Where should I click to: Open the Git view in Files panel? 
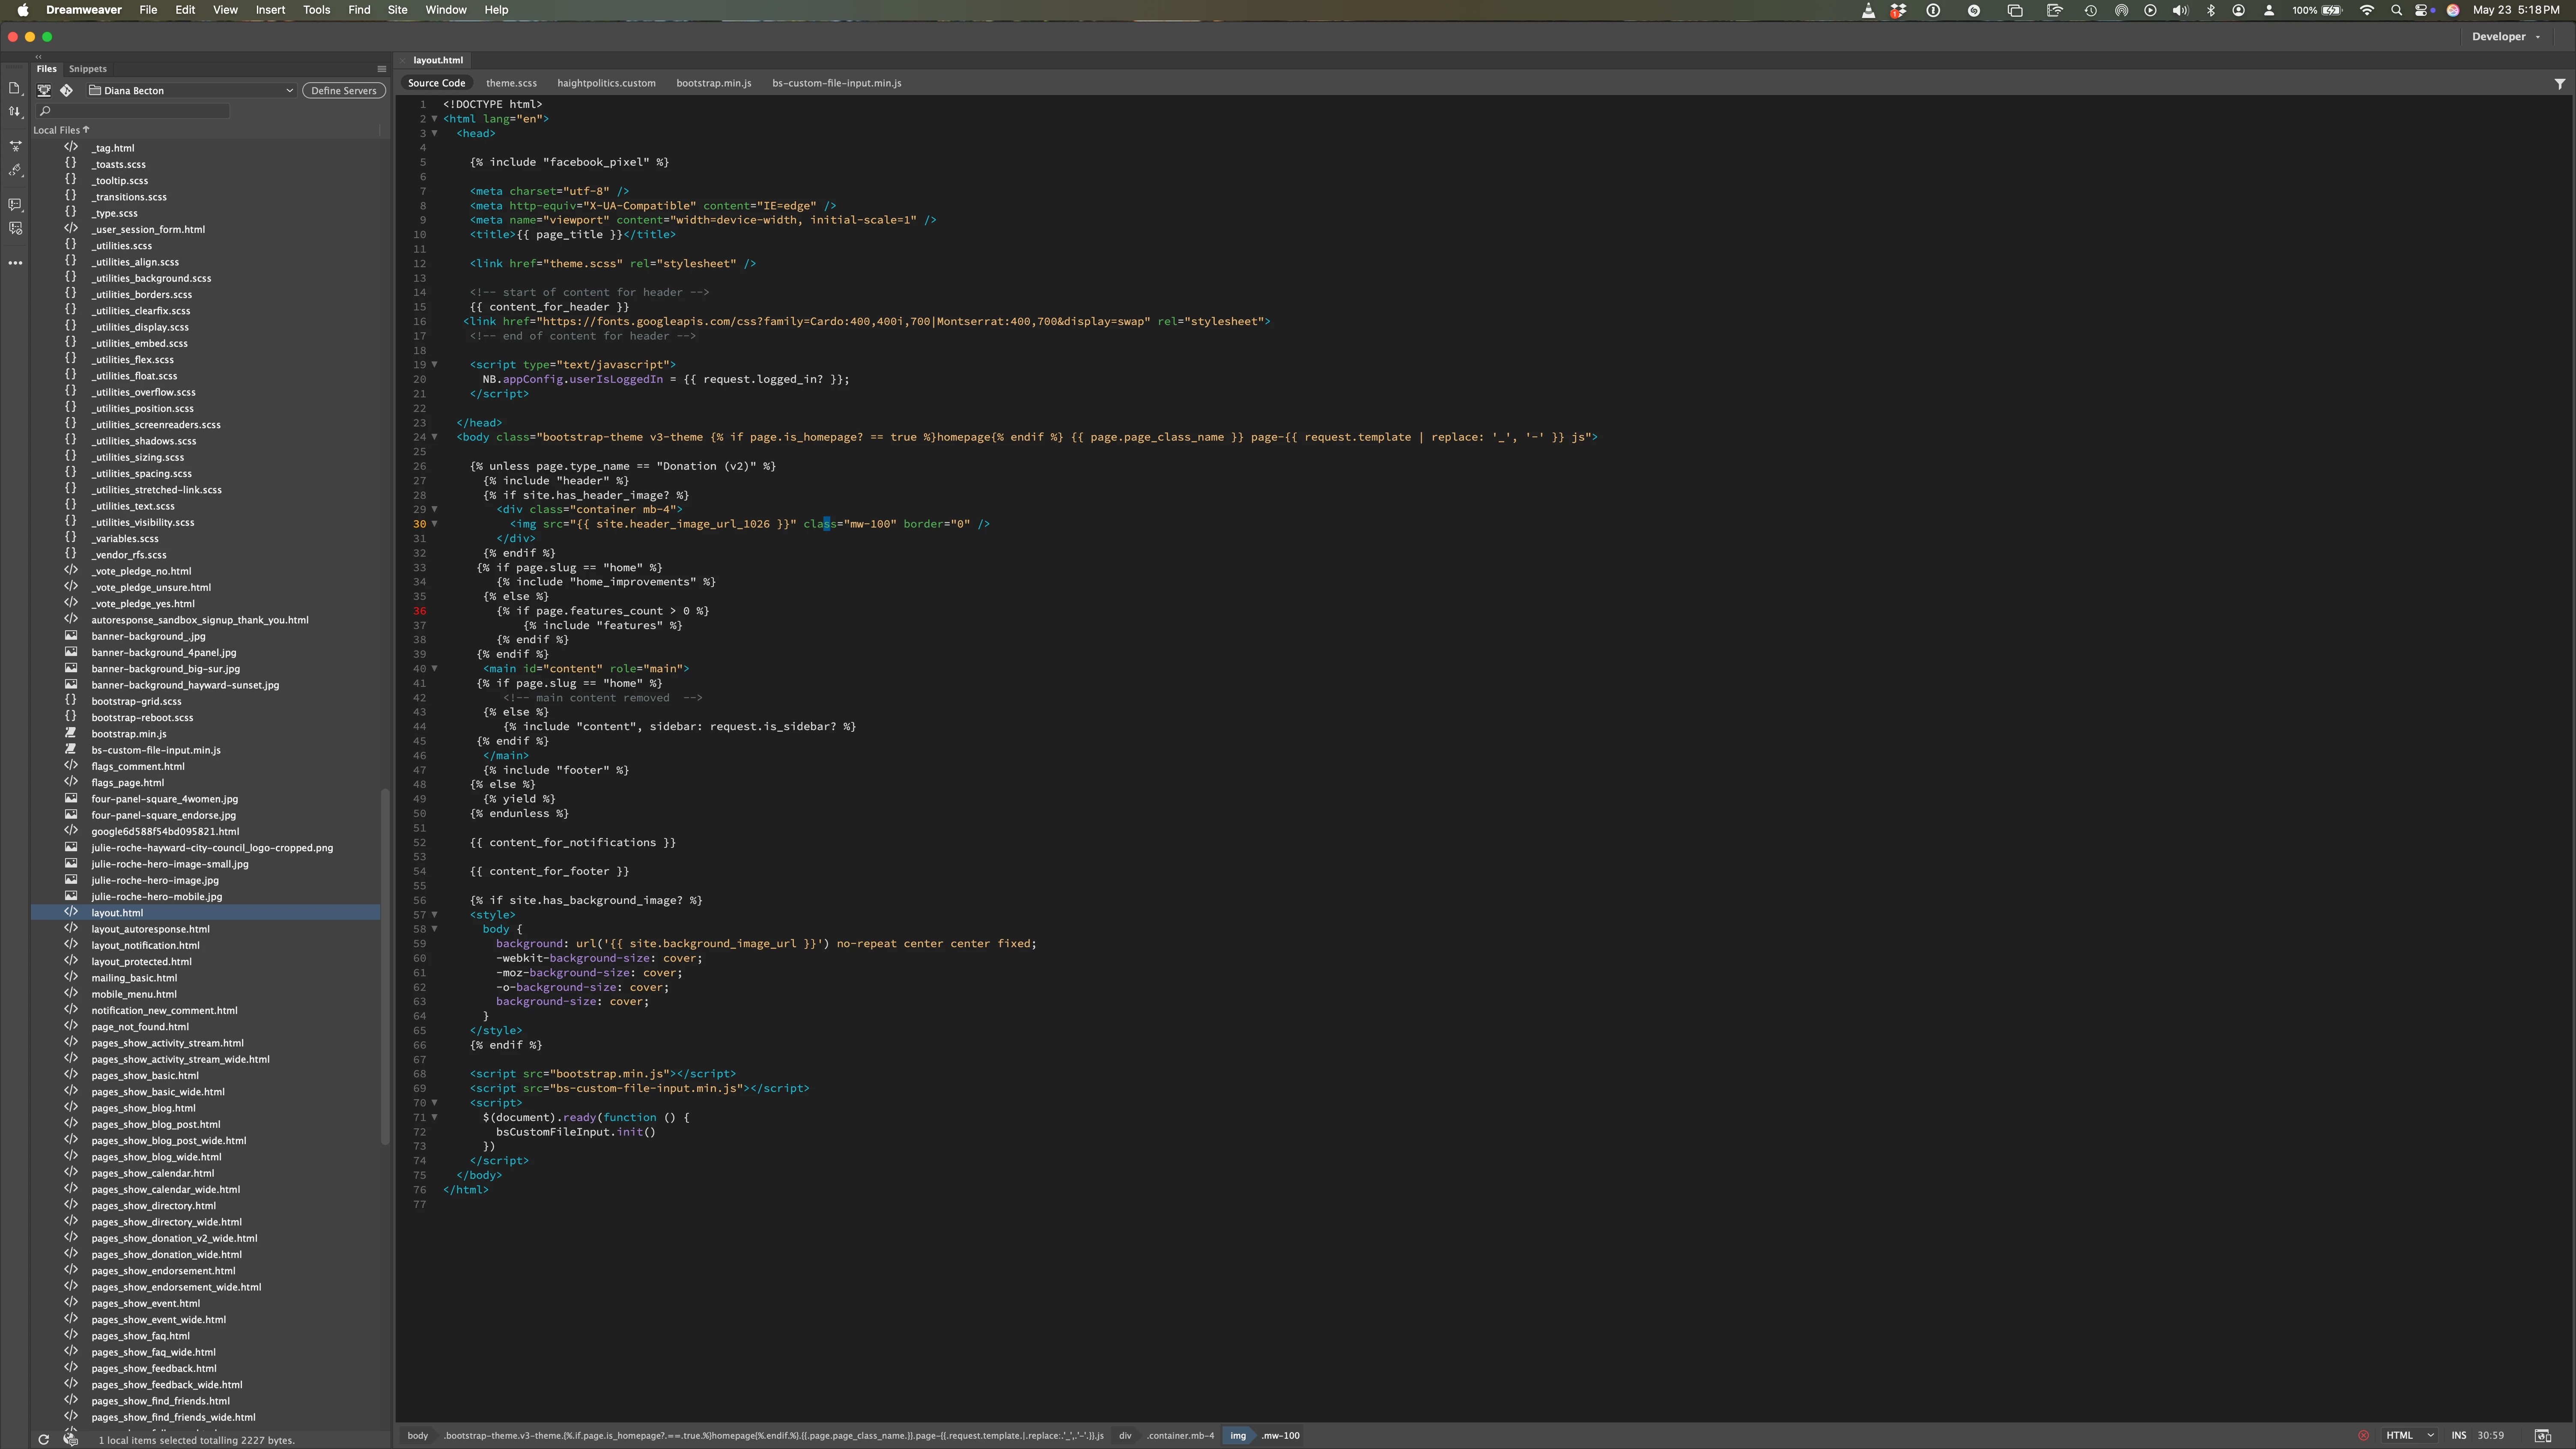pyautogui.click(x=67, y=90)
